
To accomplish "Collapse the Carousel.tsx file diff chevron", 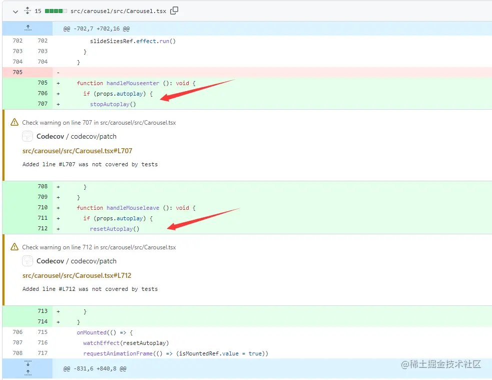I will (x=16, y=12).
